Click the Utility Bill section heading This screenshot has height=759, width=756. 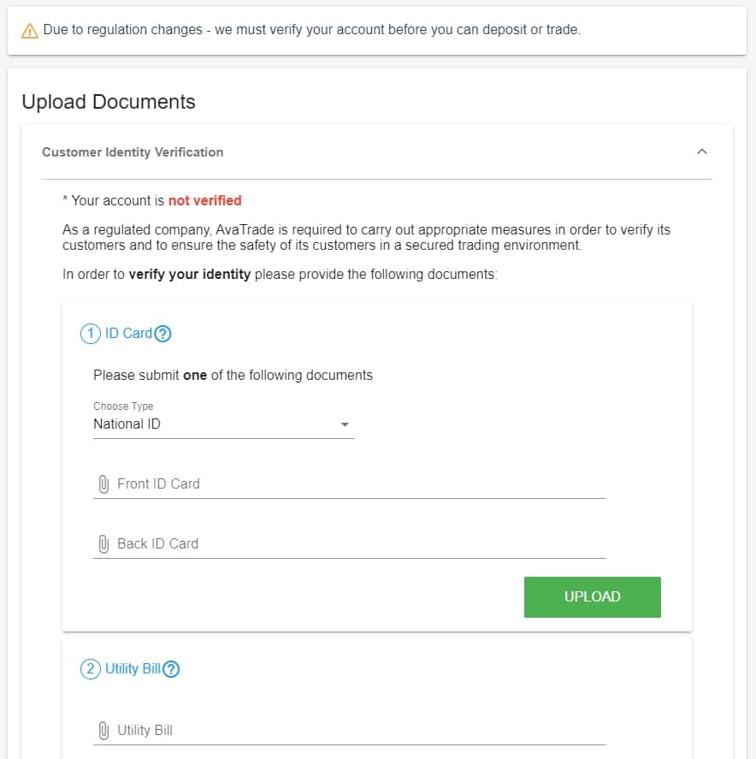(x=133, y=669)
